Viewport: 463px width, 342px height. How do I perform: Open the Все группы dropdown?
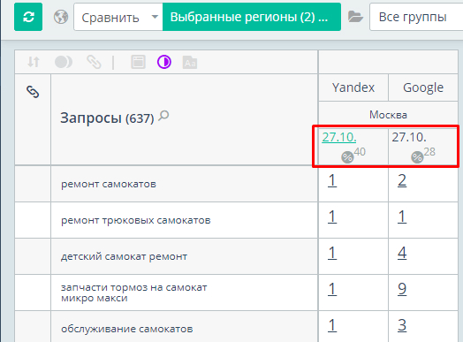(416, 17)
